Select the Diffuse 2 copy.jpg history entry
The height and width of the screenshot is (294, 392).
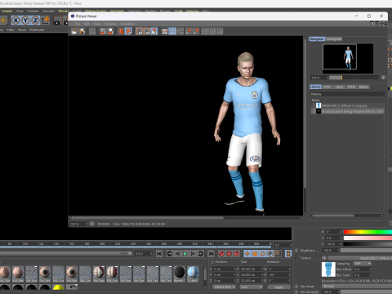click(x=348, y=105)
